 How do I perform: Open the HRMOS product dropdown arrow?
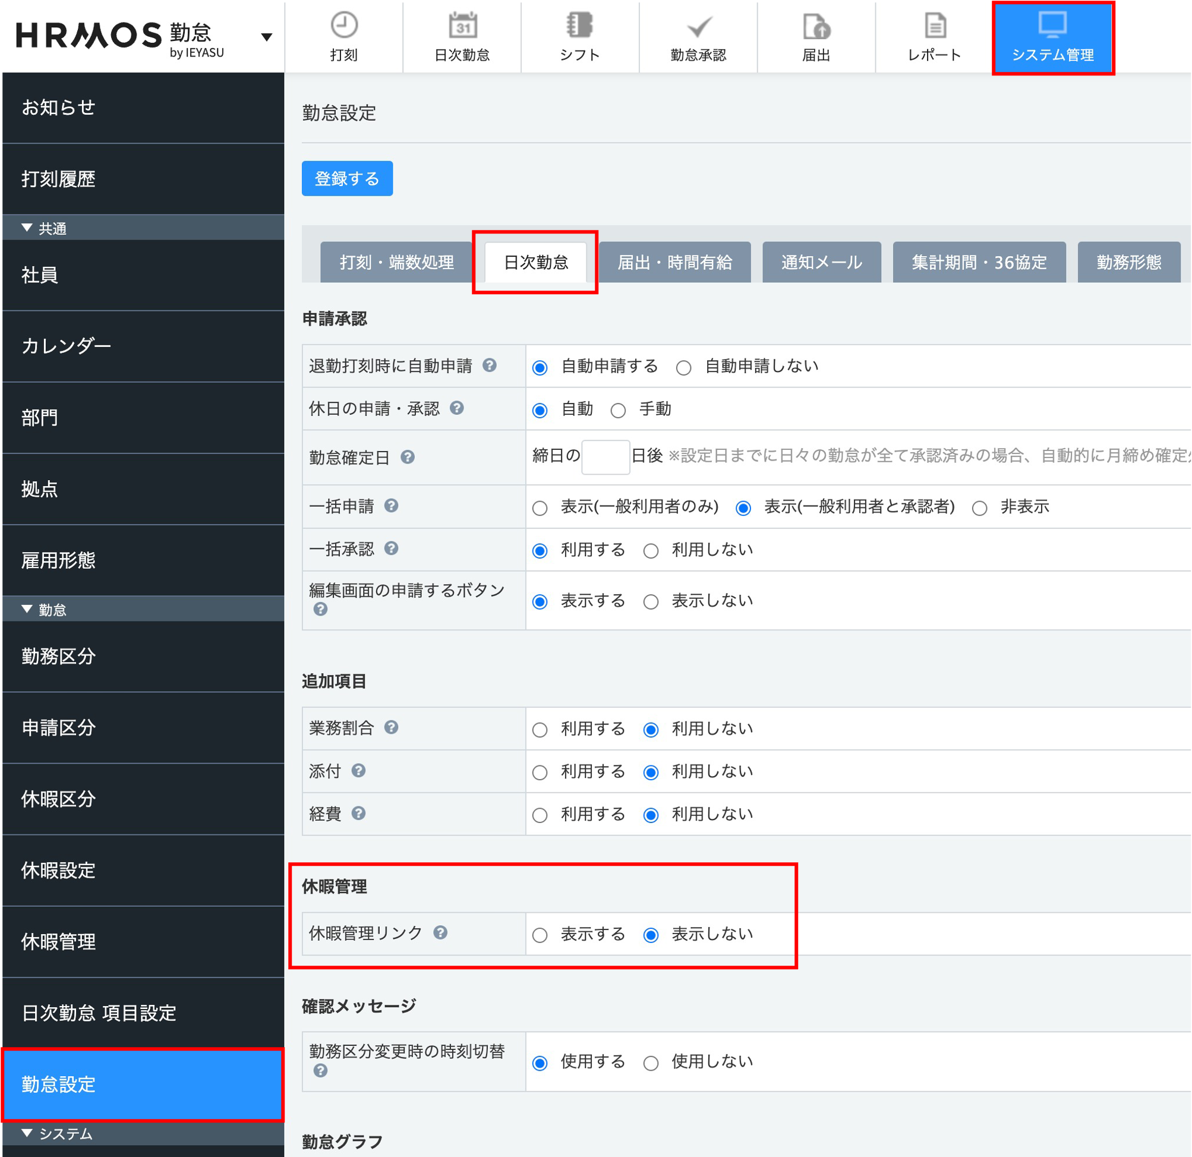coord(266,37)
